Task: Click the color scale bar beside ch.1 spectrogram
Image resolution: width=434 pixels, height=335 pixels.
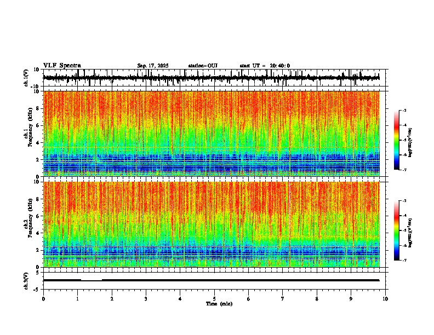Action: coord(397,140)
